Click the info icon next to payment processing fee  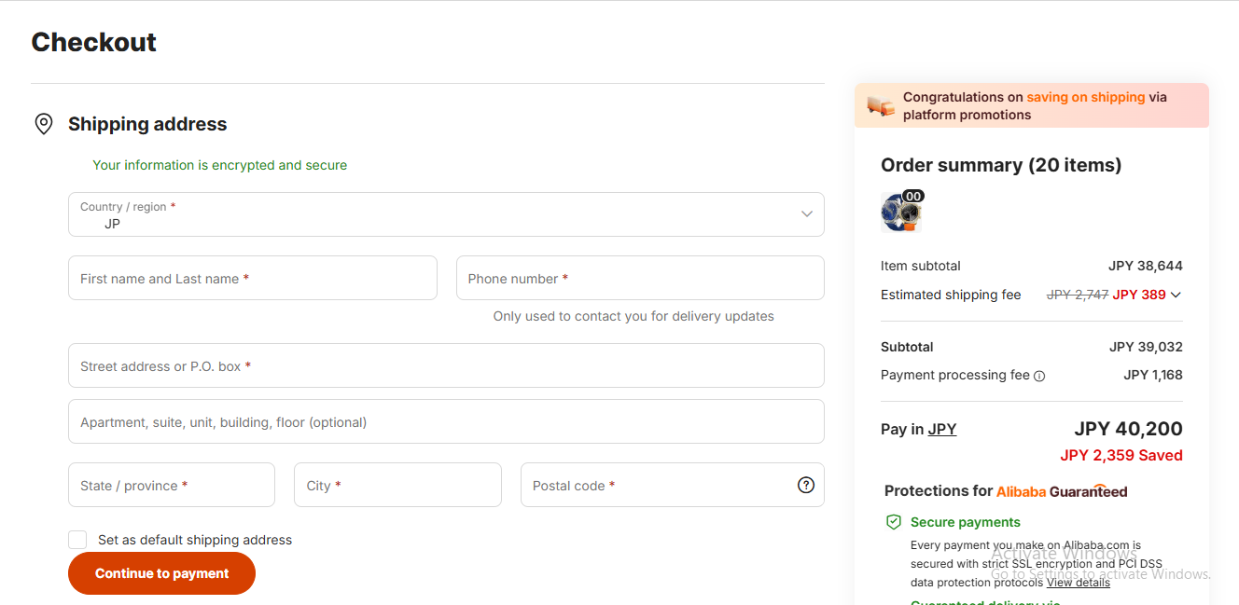tap(1038, 376)
